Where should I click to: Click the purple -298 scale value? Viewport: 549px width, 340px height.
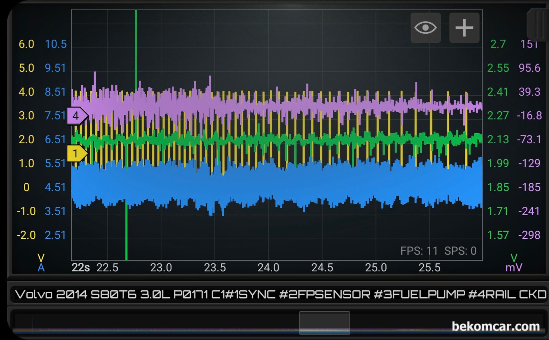(529, 235)
